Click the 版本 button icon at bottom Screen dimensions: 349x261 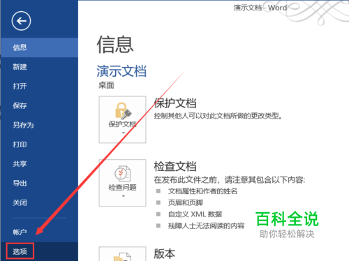pos(122,257)
